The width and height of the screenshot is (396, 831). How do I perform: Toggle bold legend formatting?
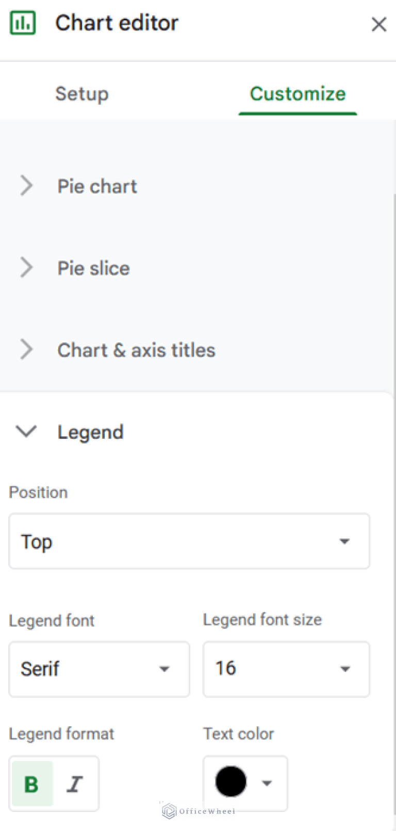click(31, 784)
